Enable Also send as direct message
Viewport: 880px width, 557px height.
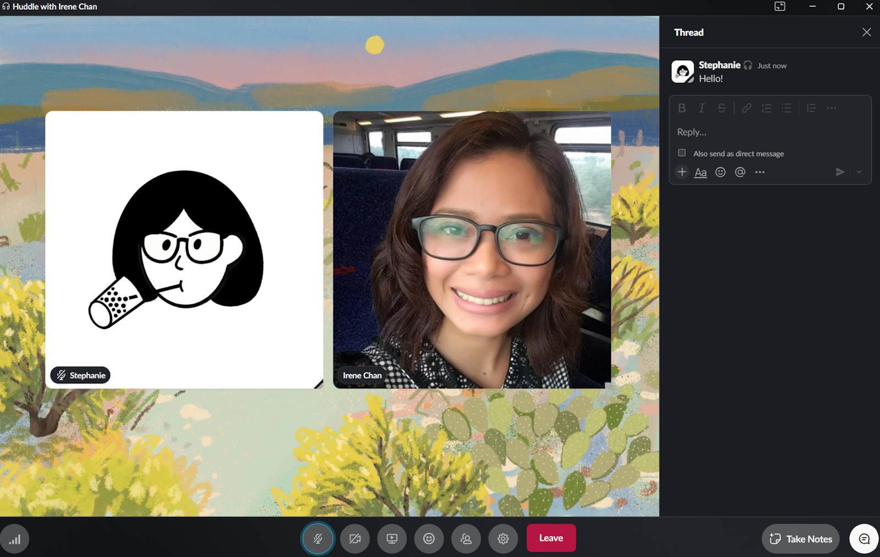click(682, 153)
